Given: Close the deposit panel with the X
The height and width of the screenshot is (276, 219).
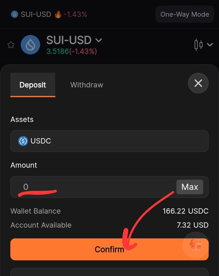Looking at the screenshot, I should (x=198, y=83).
